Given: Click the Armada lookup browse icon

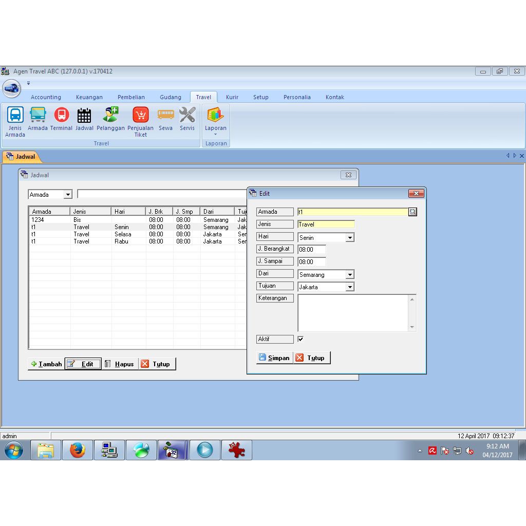Looking at the screenshot, I should click(412, 212).
